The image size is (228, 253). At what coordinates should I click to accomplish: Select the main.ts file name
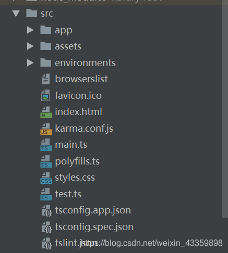[x=71, y=145]
